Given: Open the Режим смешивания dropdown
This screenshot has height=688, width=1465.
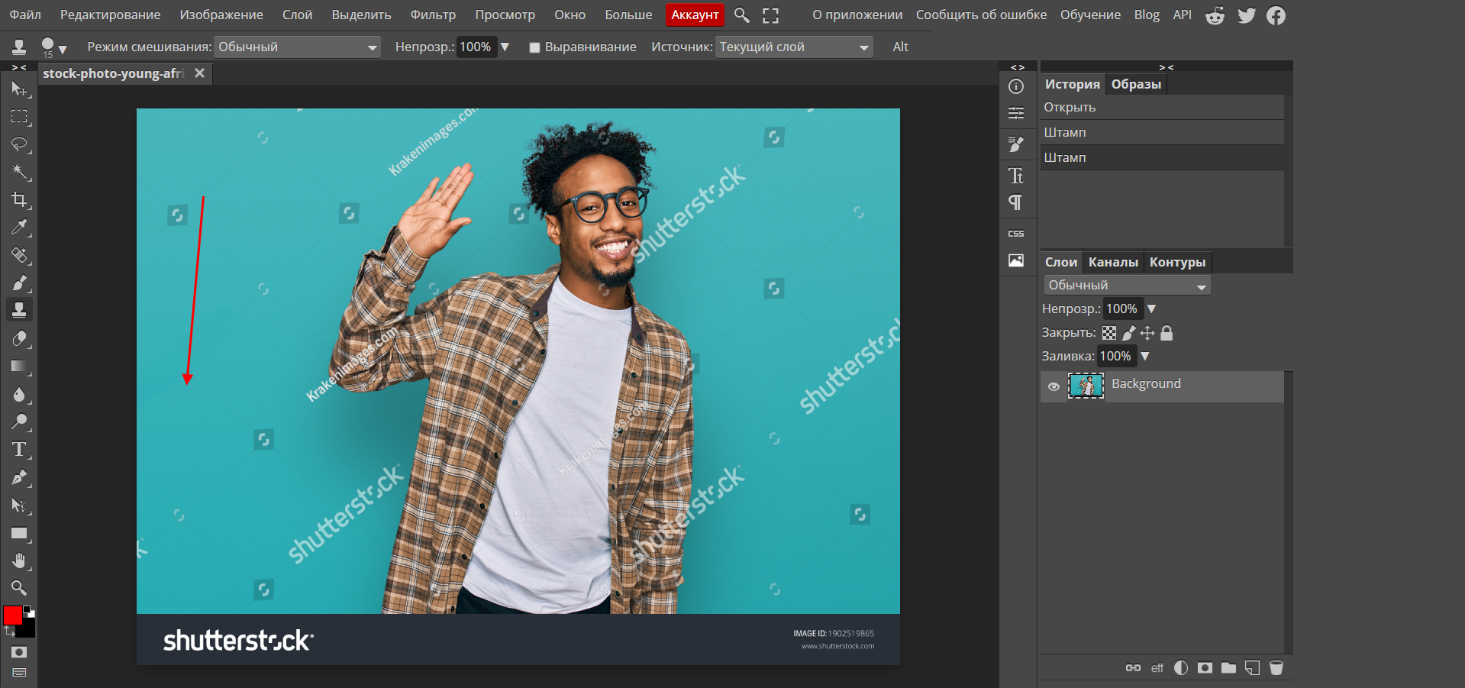Looking at the screenshot, I should (296, 47).
